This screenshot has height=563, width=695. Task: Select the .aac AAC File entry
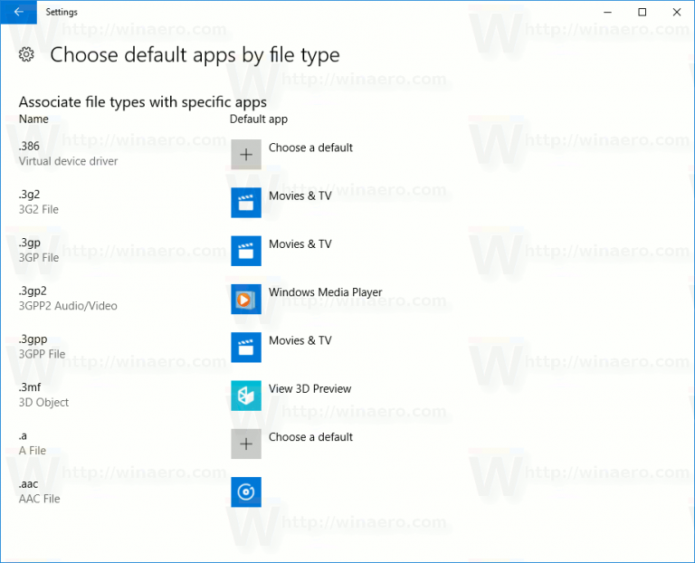(39, 491)
